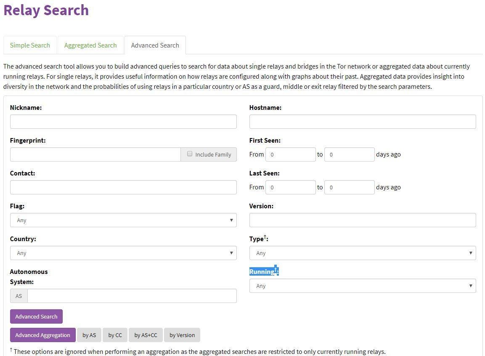This screenshot has width=485, height=356.
Task: Click inside the Nickname input field
Action: 123,122
